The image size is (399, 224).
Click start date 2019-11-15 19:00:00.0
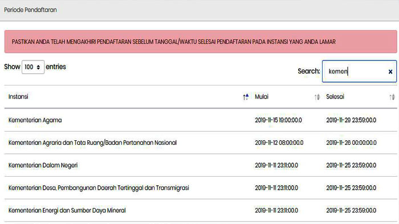coord(278,120)
